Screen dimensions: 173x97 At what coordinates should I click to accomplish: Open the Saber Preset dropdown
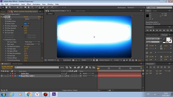(32, 19)
